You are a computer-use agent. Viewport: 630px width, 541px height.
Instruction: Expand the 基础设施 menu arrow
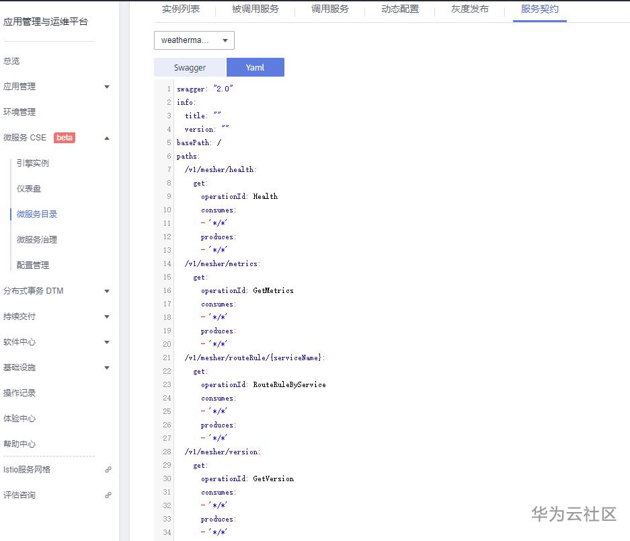(107, 368)
